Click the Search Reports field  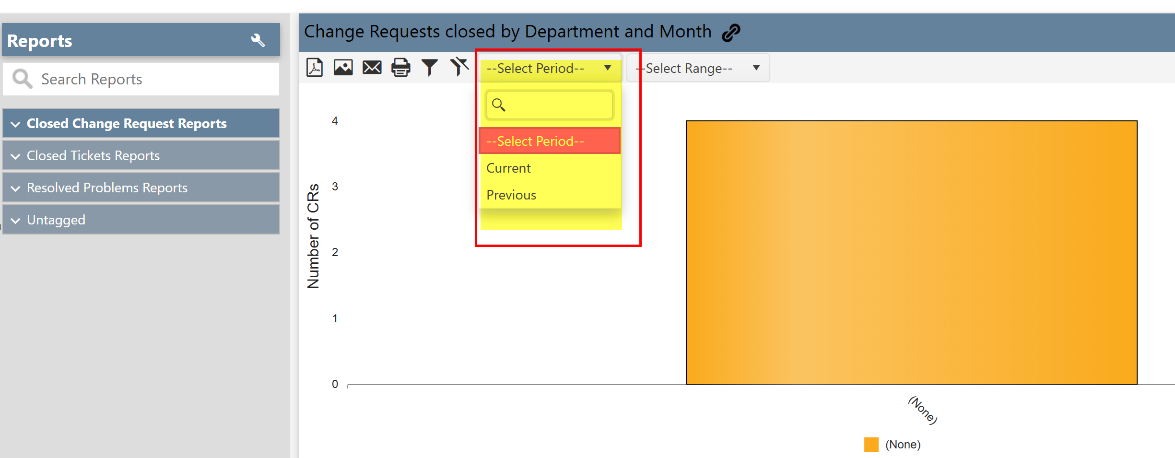pos(153,79)
